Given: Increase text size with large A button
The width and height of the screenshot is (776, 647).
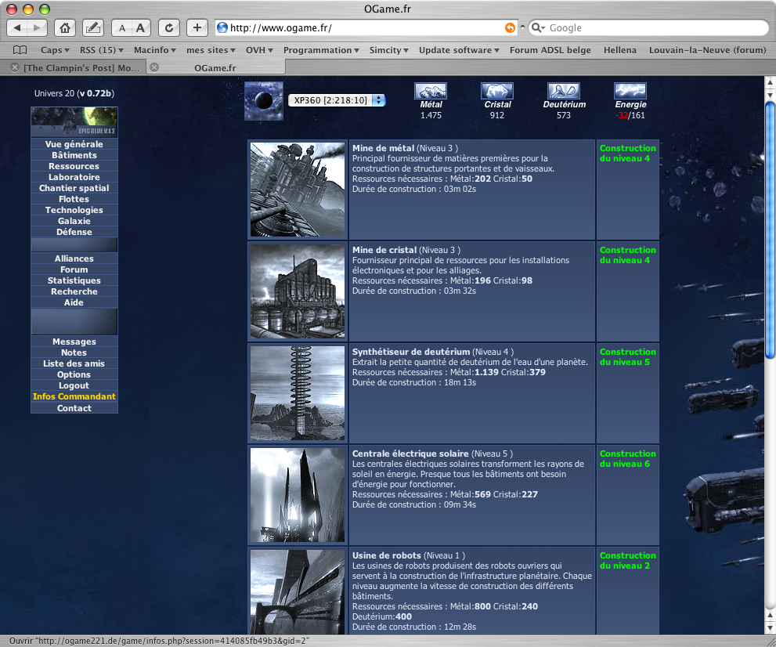Looking at the screenshot, I should click(x=141, y=28).
